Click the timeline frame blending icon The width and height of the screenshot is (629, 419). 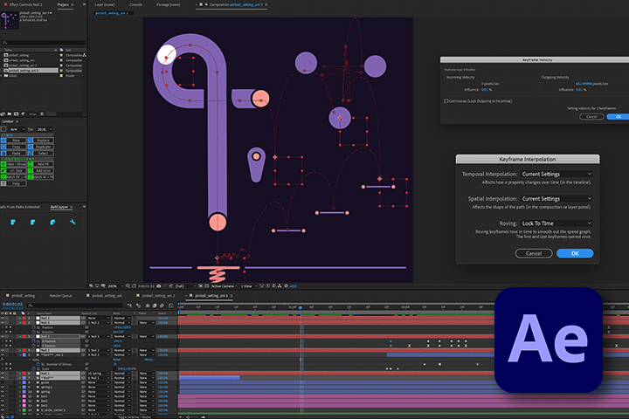[155, 306]
